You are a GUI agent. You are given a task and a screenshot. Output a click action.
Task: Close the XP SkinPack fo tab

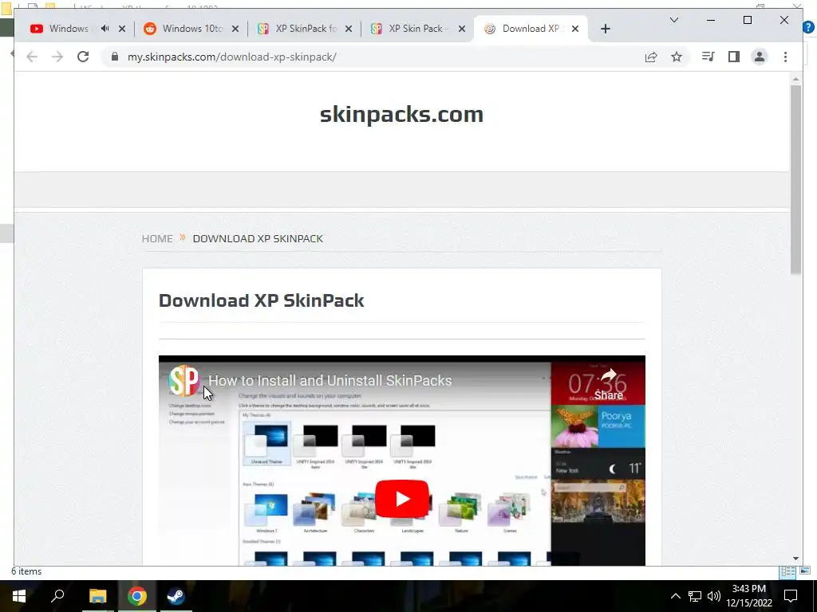[x=349, y=29]
